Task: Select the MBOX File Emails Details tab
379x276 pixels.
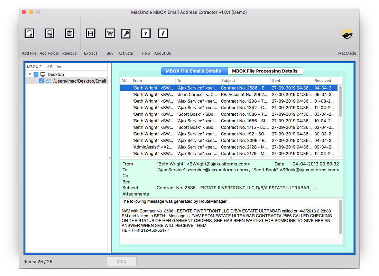Action: [x=194, y=71]
